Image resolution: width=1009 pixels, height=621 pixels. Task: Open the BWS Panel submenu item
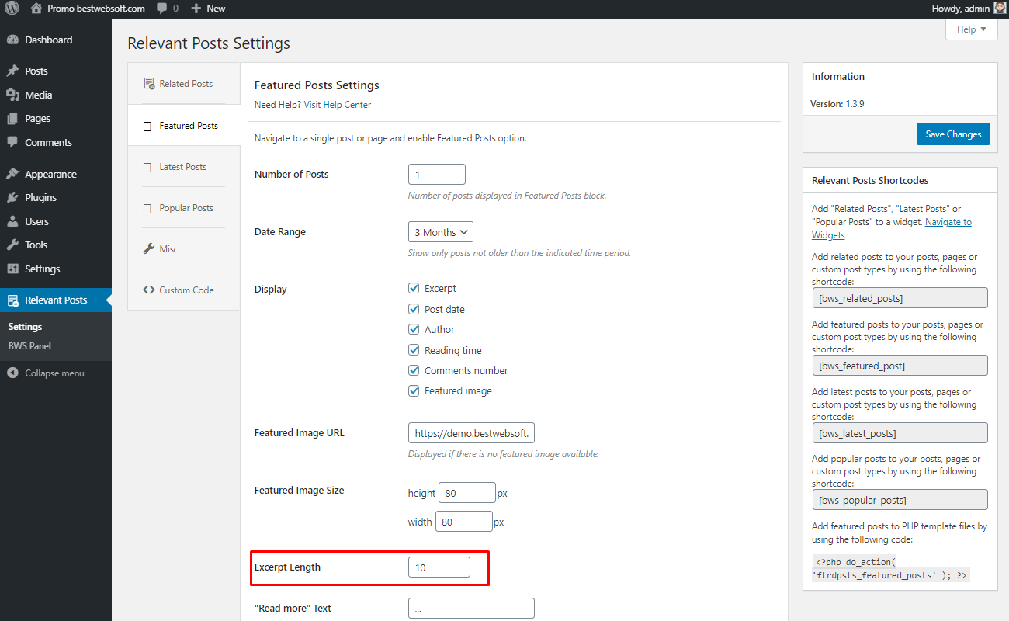[x=29, y=346]
